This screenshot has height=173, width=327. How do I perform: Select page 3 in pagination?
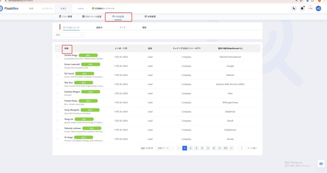tap(196, 148)
